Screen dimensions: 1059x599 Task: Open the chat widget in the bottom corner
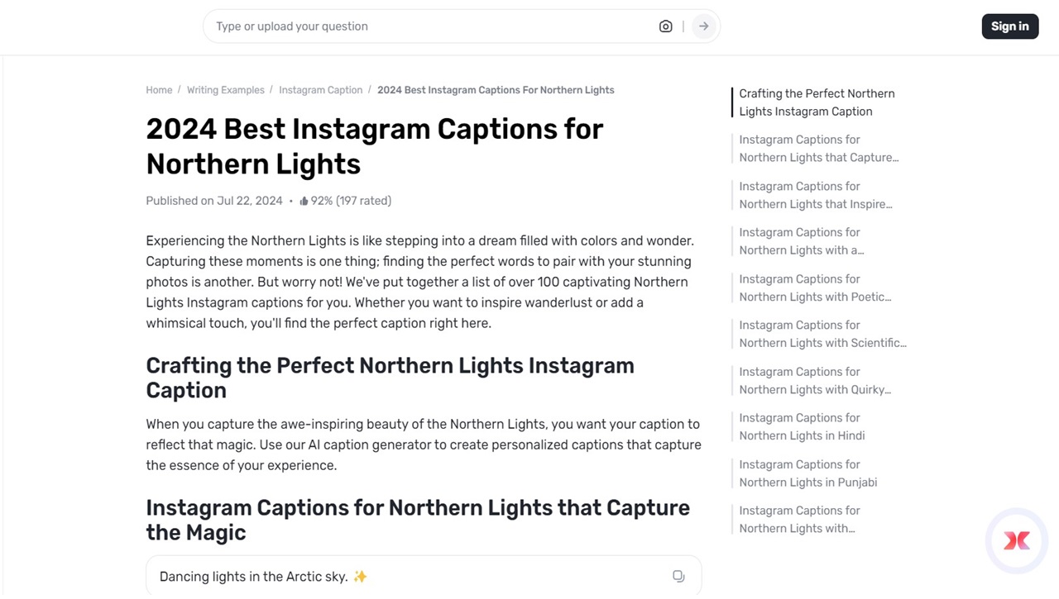point(1016,540)
